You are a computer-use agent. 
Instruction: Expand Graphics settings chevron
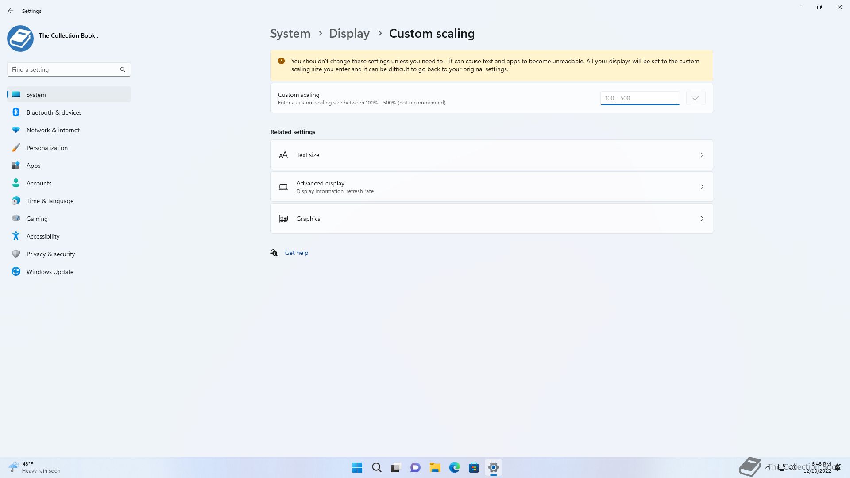[x=702, y=219]
